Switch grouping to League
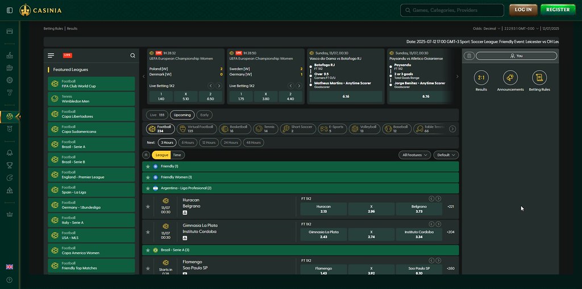Viewport: 582px width, 289px height. pyautogui.click(x=161, y=155)
